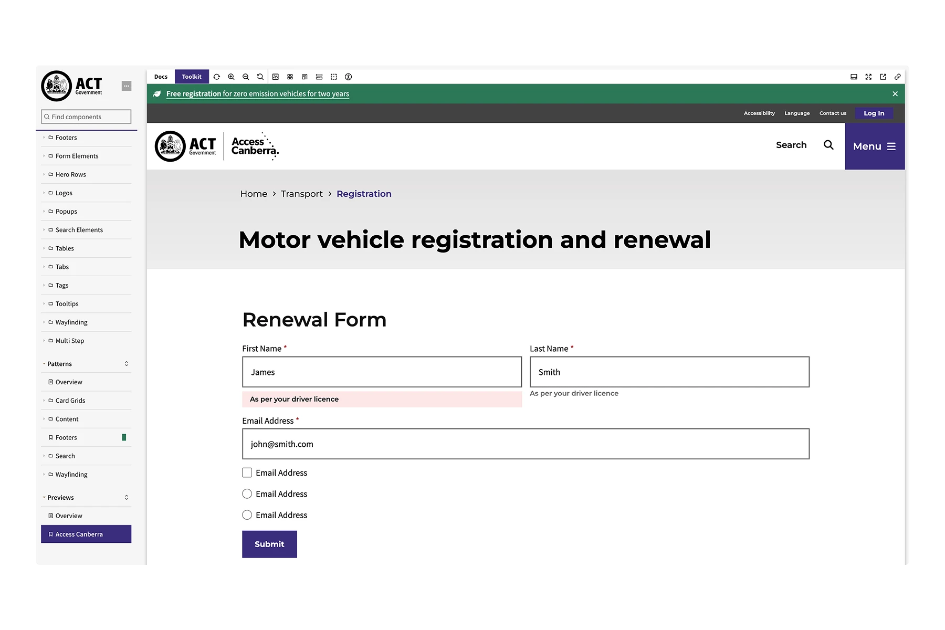Follow the Free registration banner link
The width and height of the screenshot is (945, 630).
[257, 94]
